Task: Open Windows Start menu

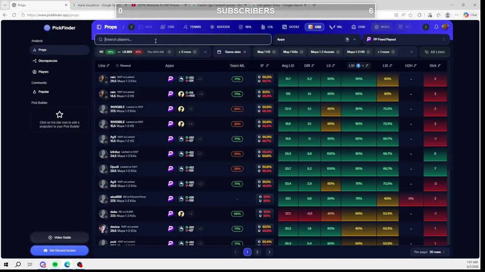Action: [6, 265]
